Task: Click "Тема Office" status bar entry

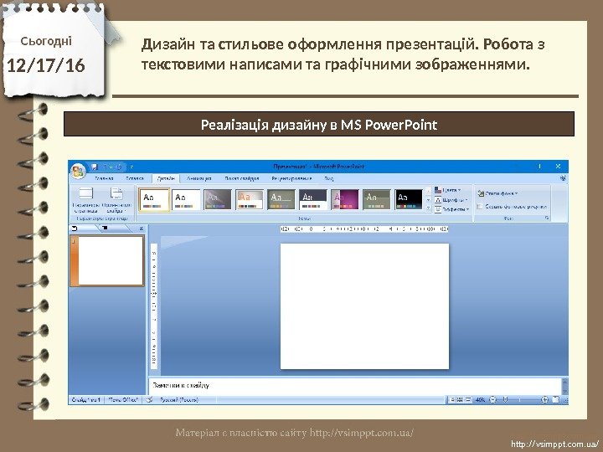Action: [123, 400]
